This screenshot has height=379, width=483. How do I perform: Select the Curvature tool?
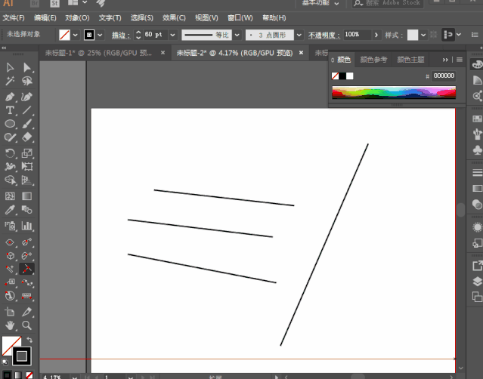pyautogui.click(x=26, y=97)
